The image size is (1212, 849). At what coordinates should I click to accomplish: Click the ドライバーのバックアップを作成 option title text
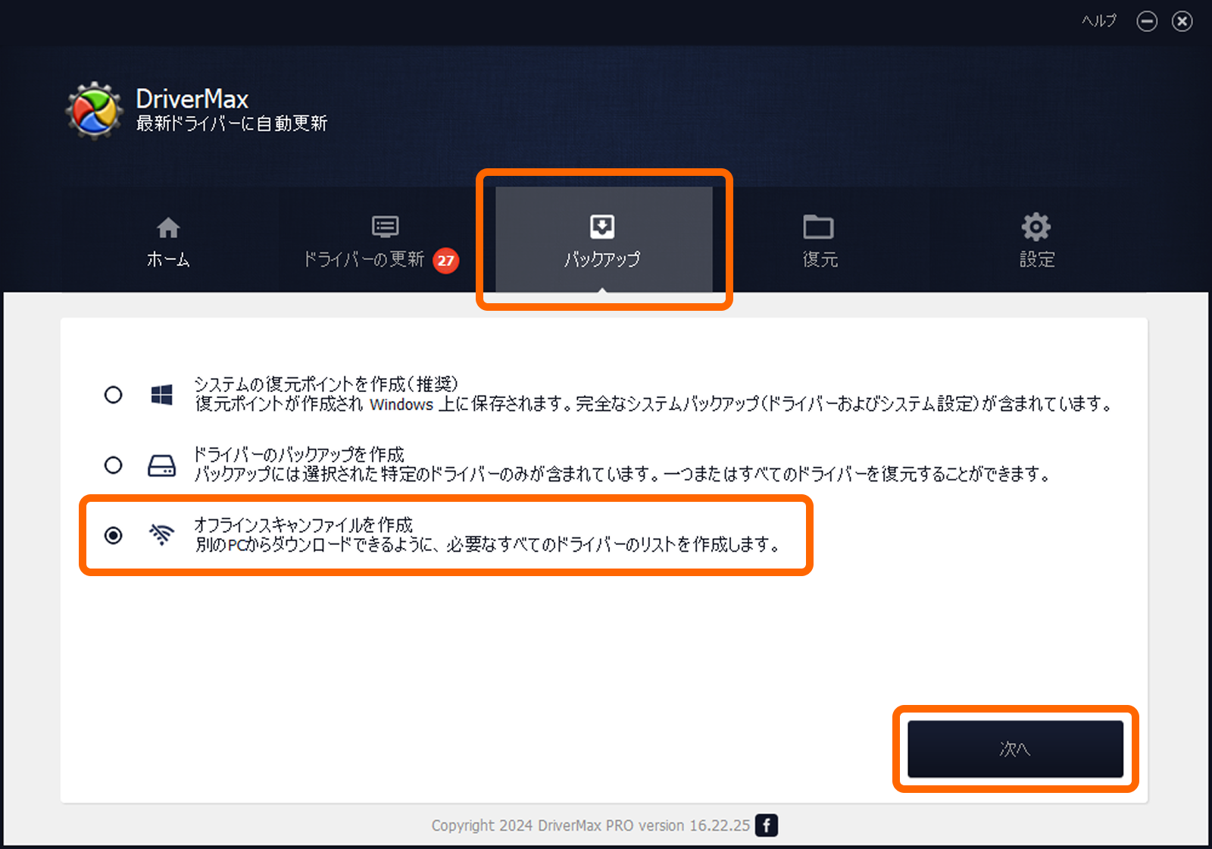click(299, 455)
